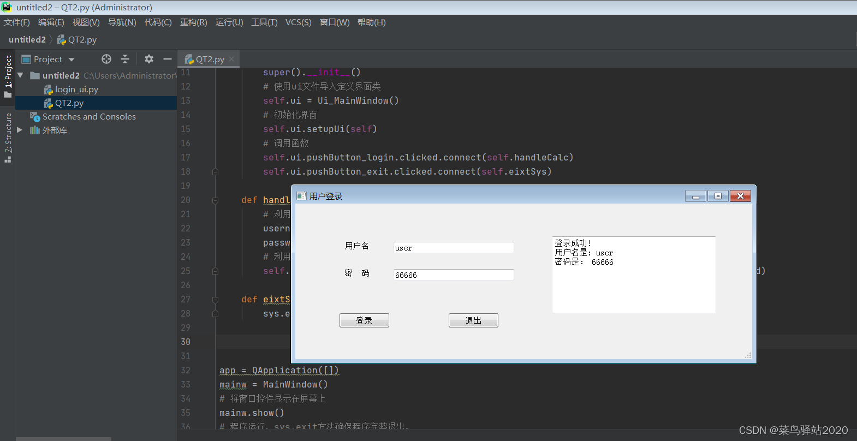Click the horizontal scrollbar under Project panel

point(63,439)
